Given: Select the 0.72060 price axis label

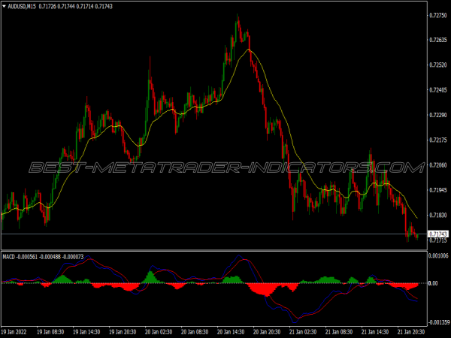Looking at the screenshot, I should click(438, 165).
